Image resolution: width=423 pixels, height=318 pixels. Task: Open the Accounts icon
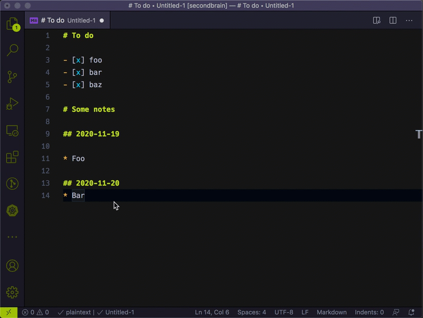tap(12, 266)
